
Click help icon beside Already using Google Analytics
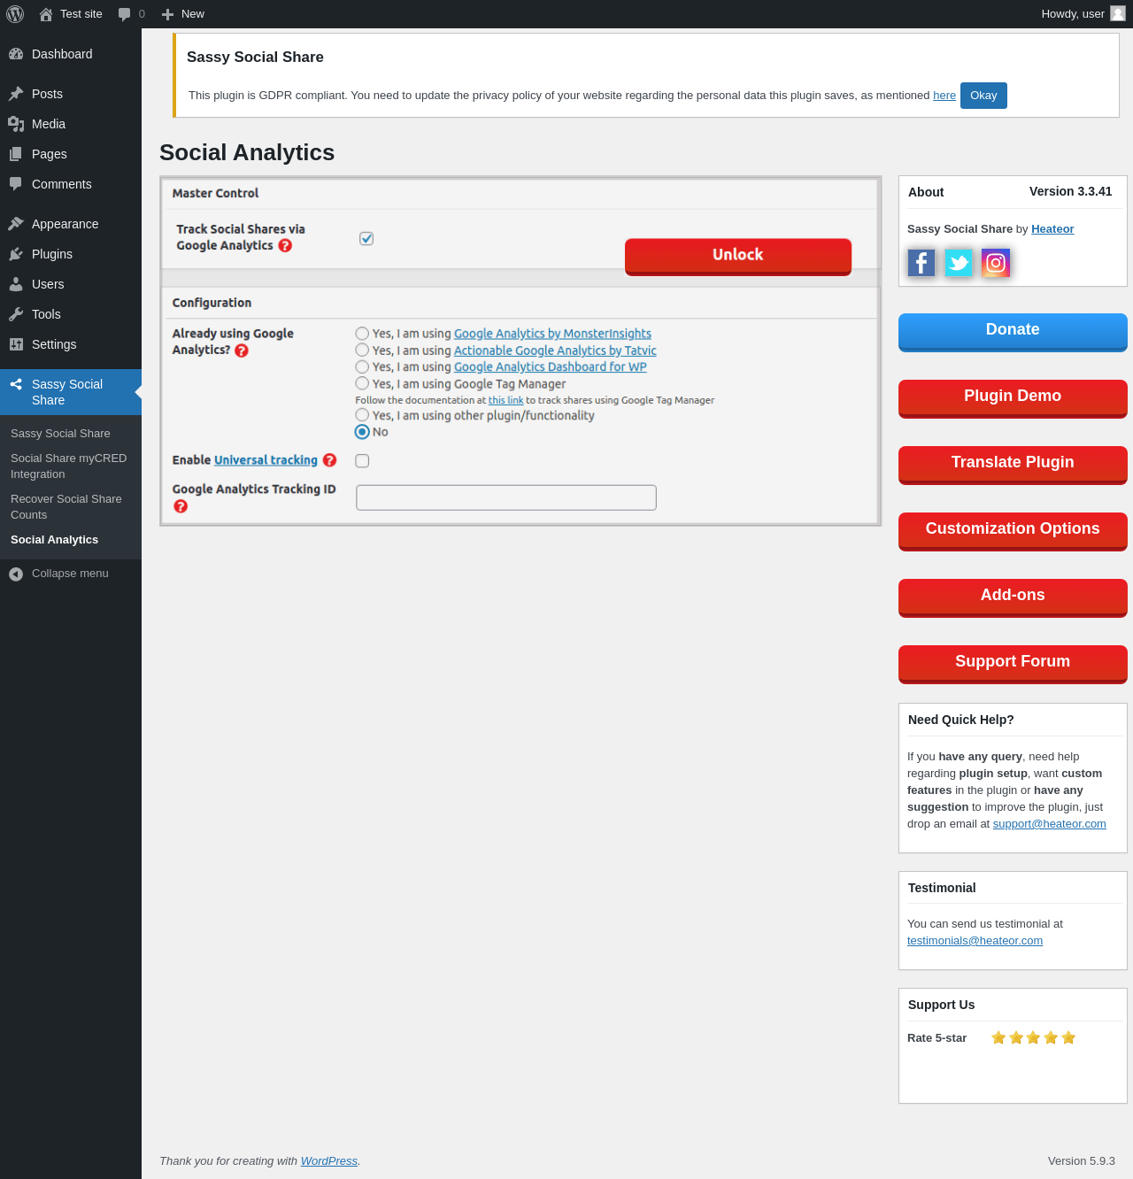[x=242, y=351]
